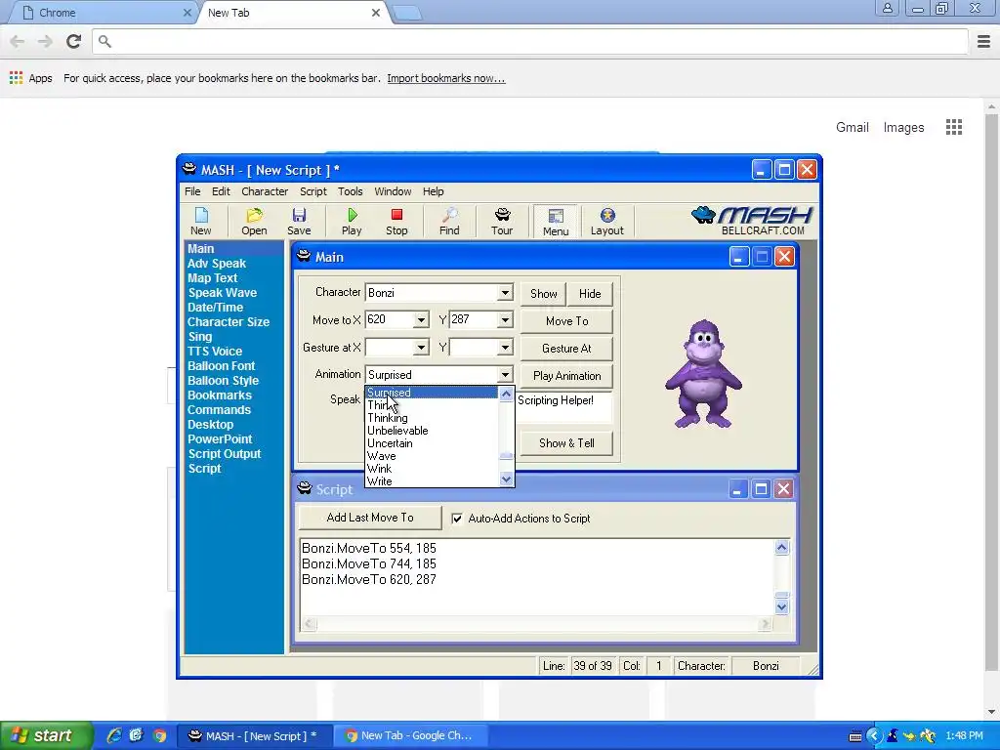Select Wink animation option

[x=380, y=469]
